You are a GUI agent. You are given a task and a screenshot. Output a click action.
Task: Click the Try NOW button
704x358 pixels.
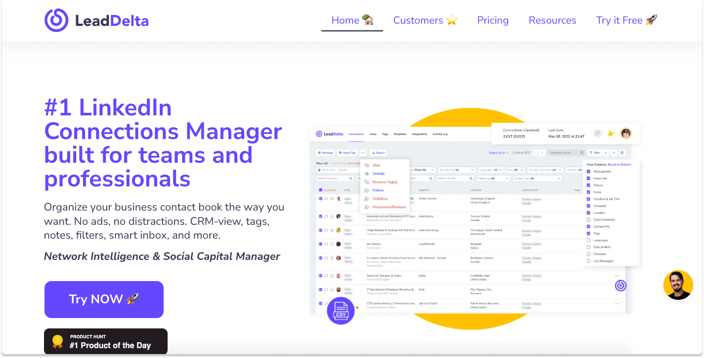coord(104,299)
